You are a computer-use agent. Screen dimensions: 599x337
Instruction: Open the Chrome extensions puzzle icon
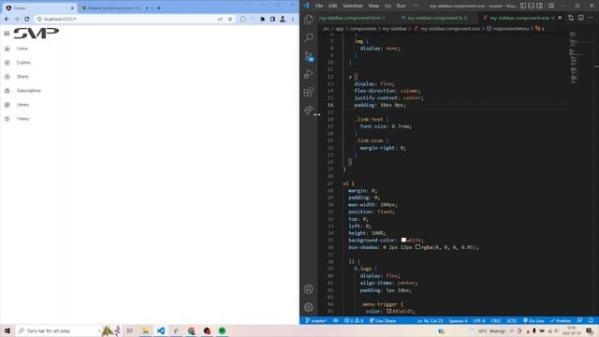tap(262, 19)
